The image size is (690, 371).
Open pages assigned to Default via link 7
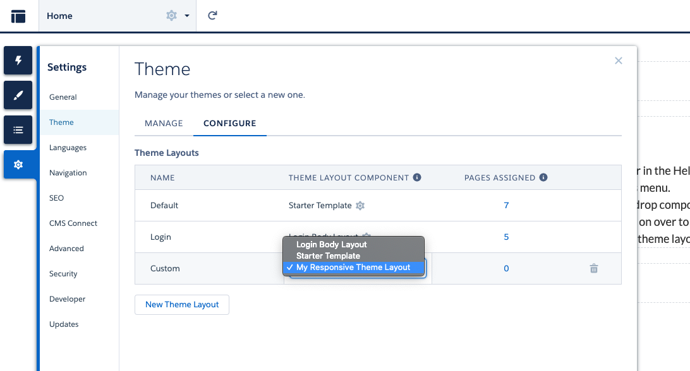(505, 205)
